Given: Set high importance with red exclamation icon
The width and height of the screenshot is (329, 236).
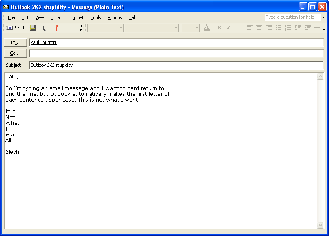Looking at the screenshot, I should click(x=57, y=28).
